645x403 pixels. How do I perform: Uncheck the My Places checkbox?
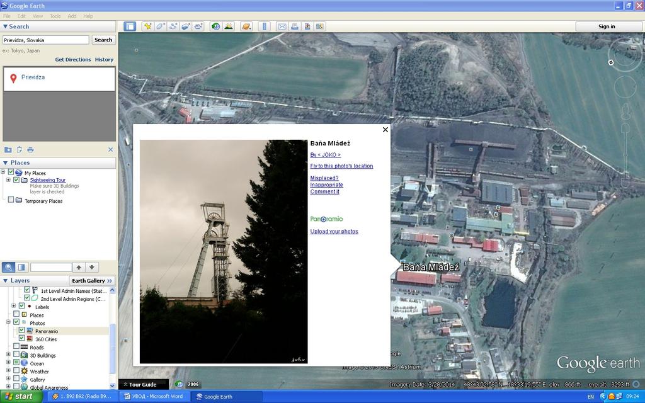(11, 173)
